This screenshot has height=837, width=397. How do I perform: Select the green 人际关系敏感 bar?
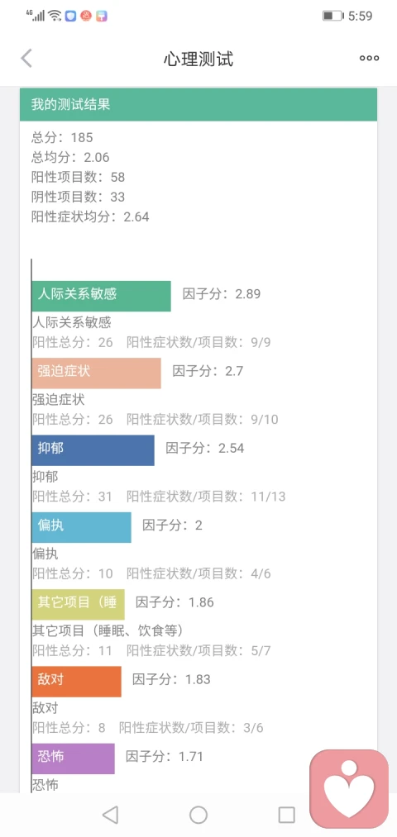point(102,297)
